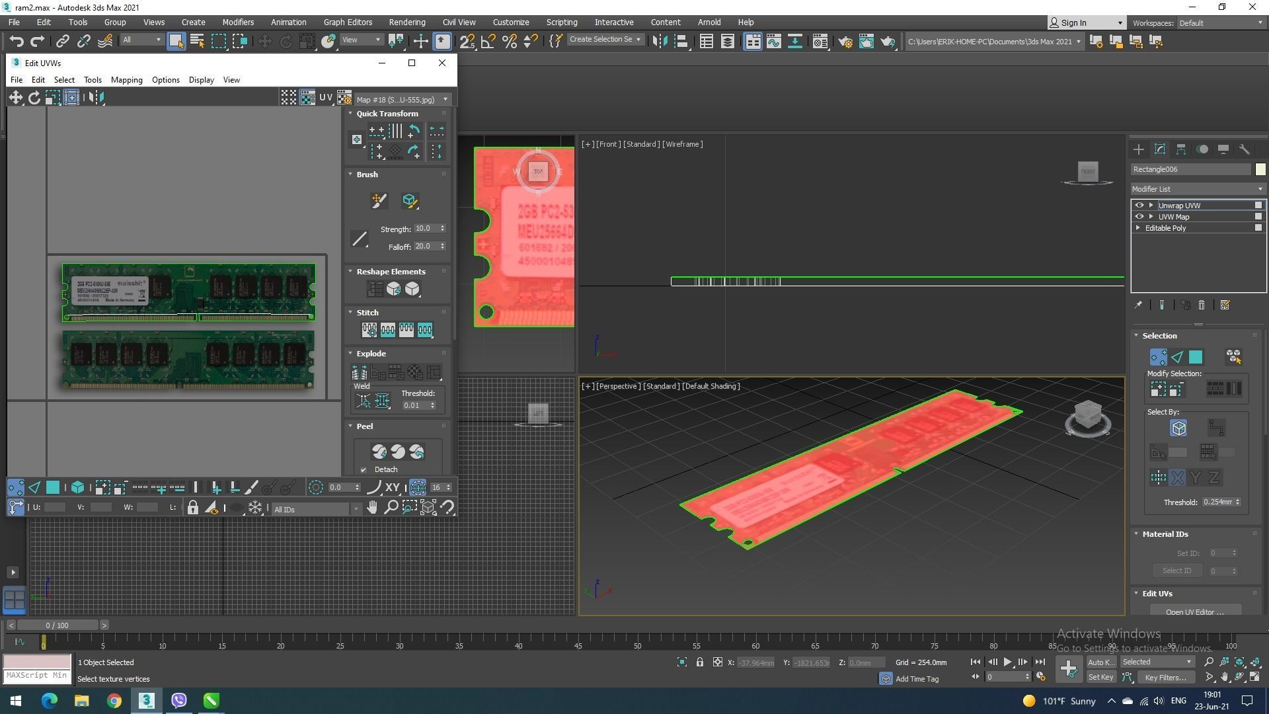Toggle Ignore Backfacing icon in Select By
This screenshot has width=1269, height=714.
(x=1178, y=428)
